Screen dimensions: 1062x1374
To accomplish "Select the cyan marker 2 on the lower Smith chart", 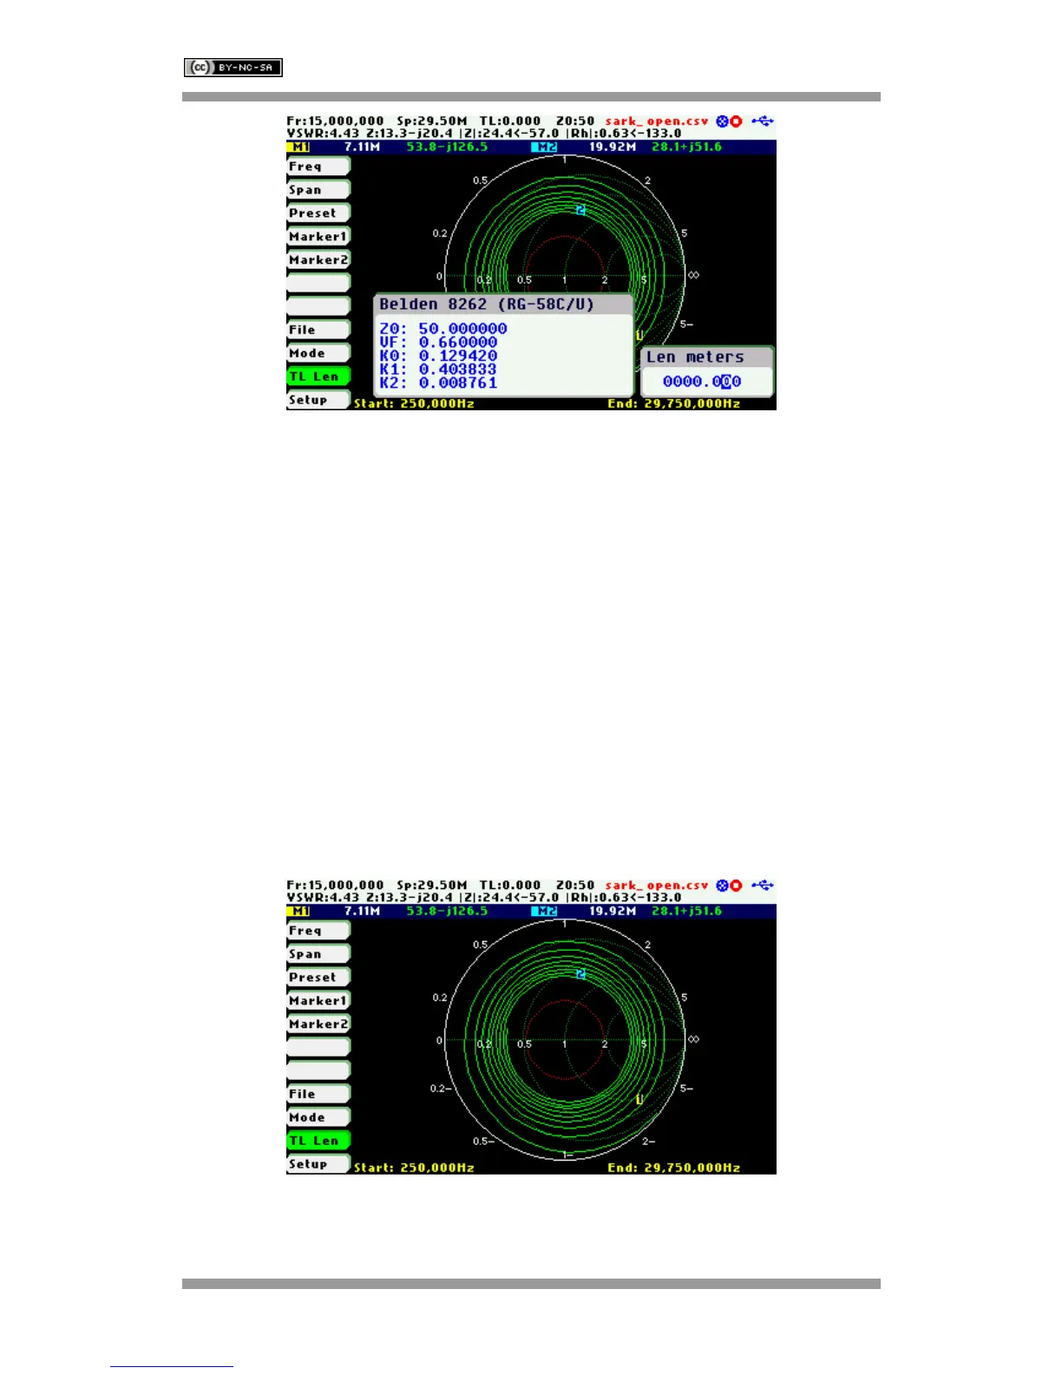I will click(x=580, y=975).
